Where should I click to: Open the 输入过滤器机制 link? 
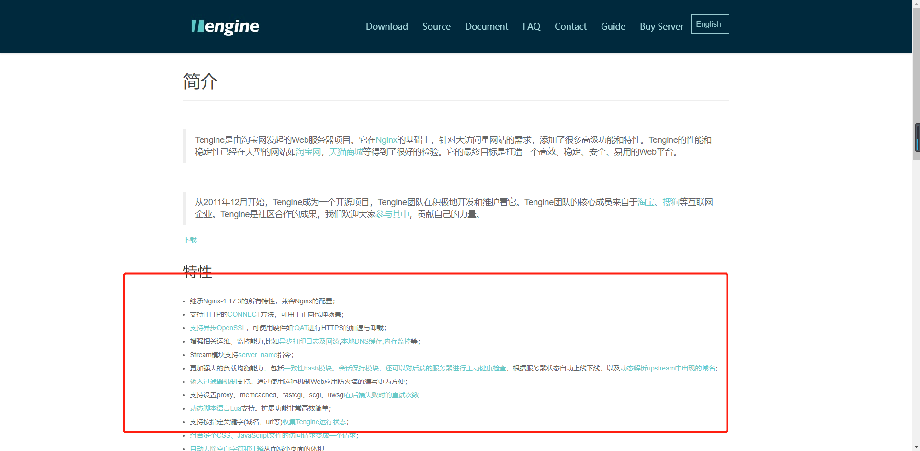click(x=213, y=382)
